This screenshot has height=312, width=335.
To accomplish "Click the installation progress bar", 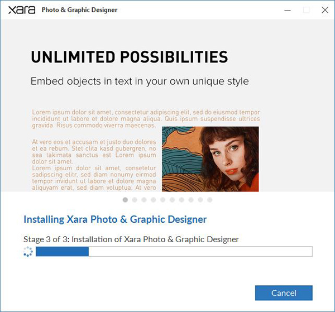I will pos(174,251).
